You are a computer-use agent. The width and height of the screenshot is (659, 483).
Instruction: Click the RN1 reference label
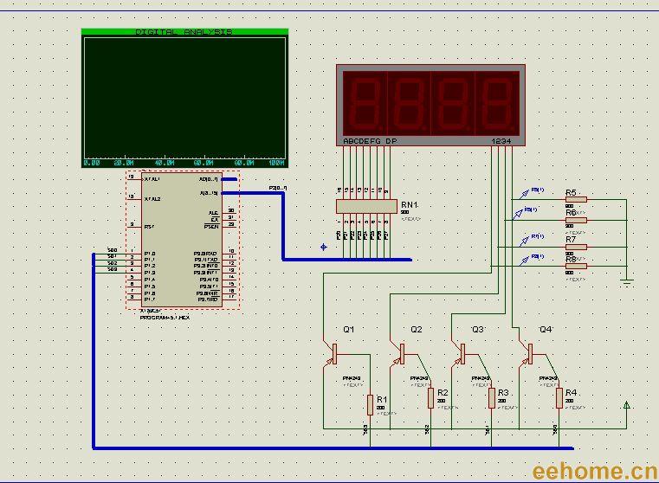(x=410, y=204)
